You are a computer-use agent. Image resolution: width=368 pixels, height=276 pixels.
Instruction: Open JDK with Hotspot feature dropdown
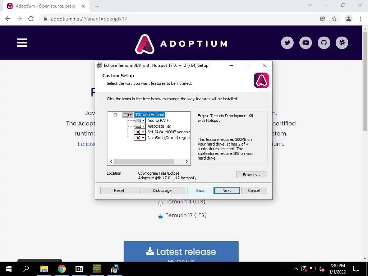128,115
